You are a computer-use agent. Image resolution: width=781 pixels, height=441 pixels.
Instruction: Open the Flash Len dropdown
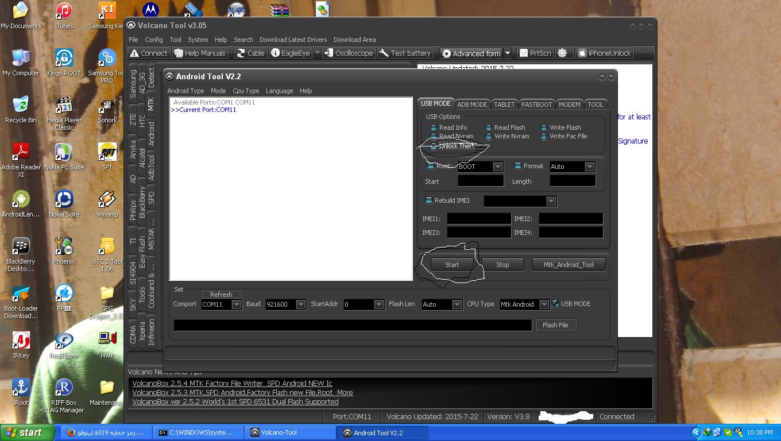click(457, 304)
